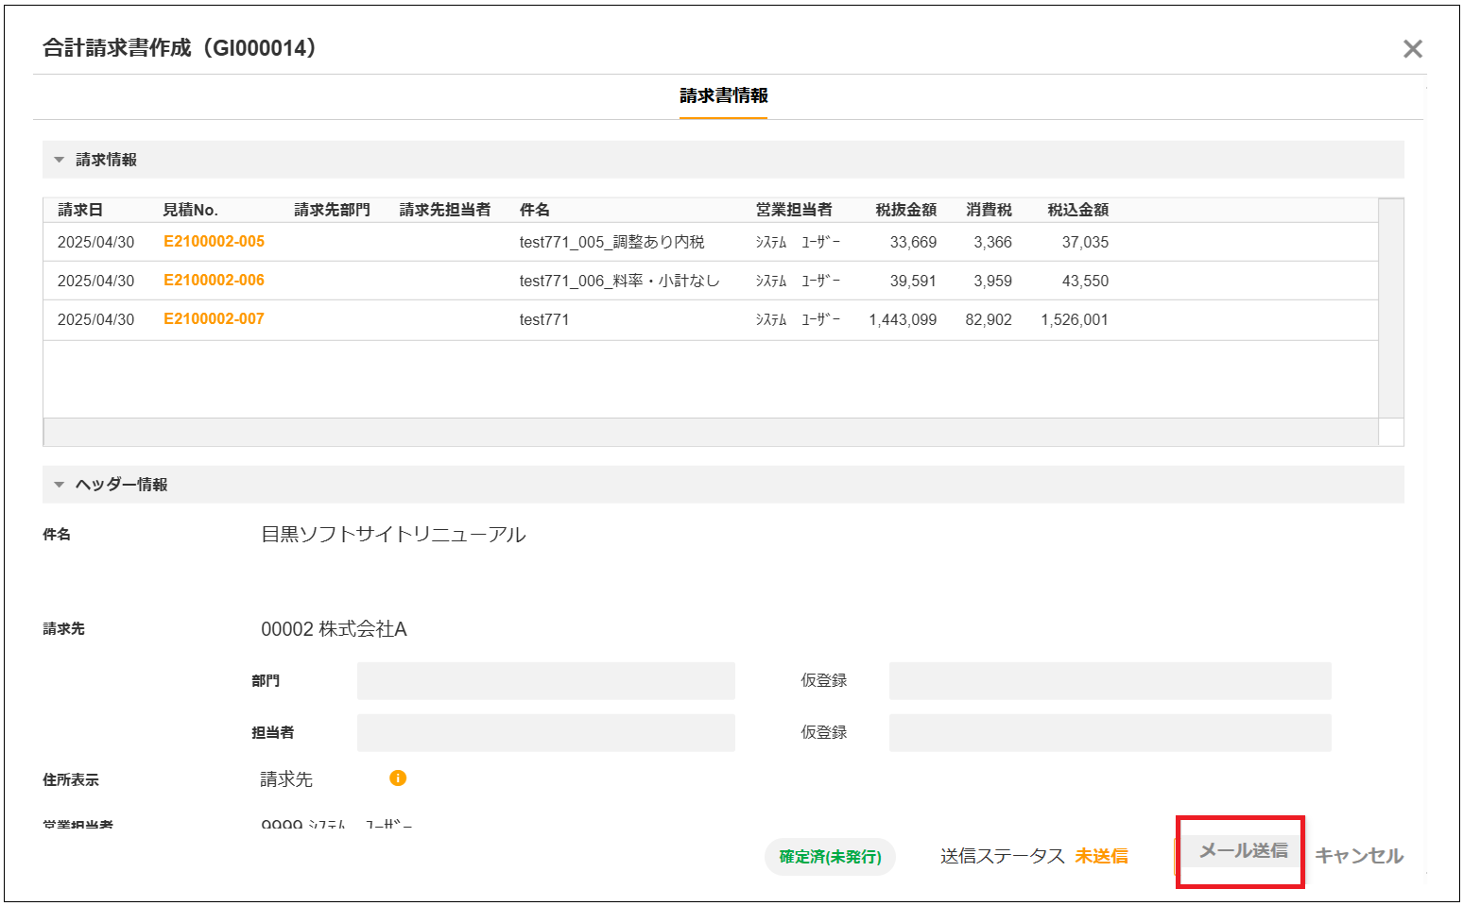Click the 請求先部門 column header
This screenshot has height=906, width=1463.
332,210
